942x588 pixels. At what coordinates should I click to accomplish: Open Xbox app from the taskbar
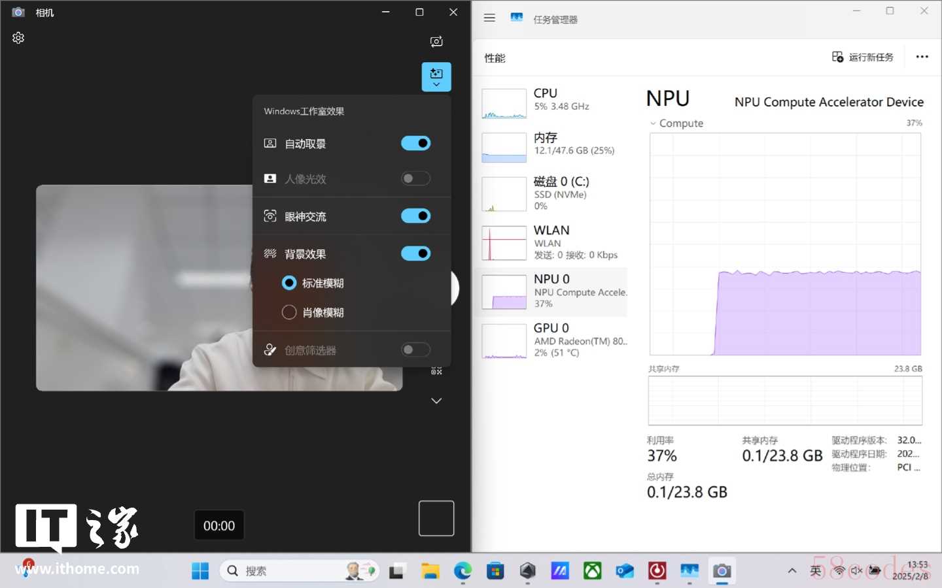[x=592, y=571]
